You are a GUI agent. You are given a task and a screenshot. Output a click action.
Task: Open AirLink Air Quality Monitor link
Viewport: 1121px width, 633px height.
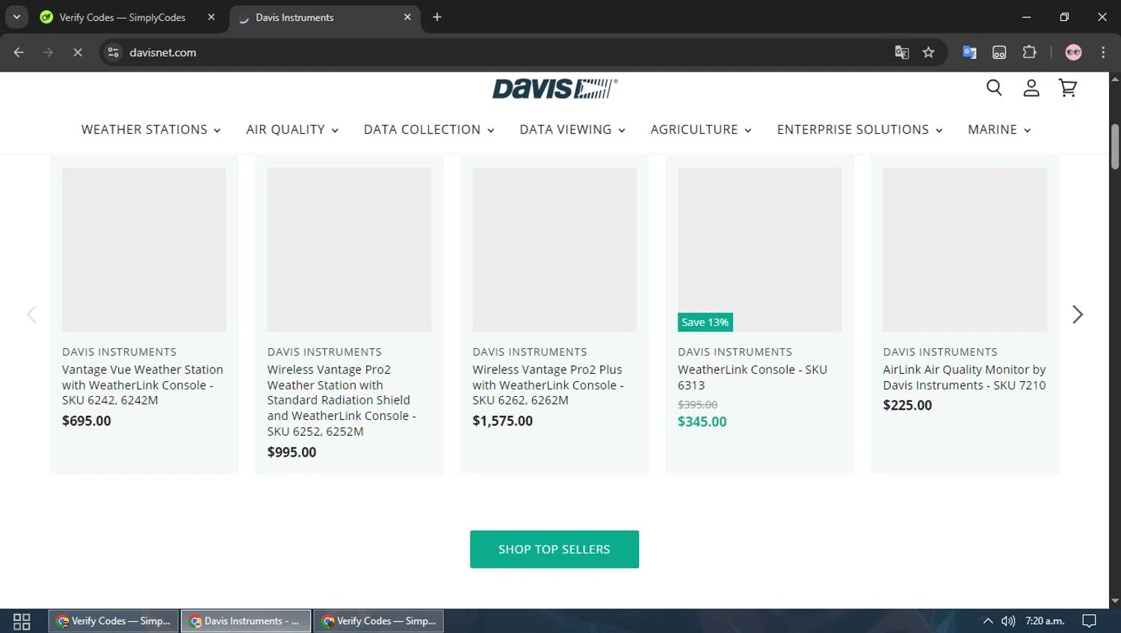(964, 377)
